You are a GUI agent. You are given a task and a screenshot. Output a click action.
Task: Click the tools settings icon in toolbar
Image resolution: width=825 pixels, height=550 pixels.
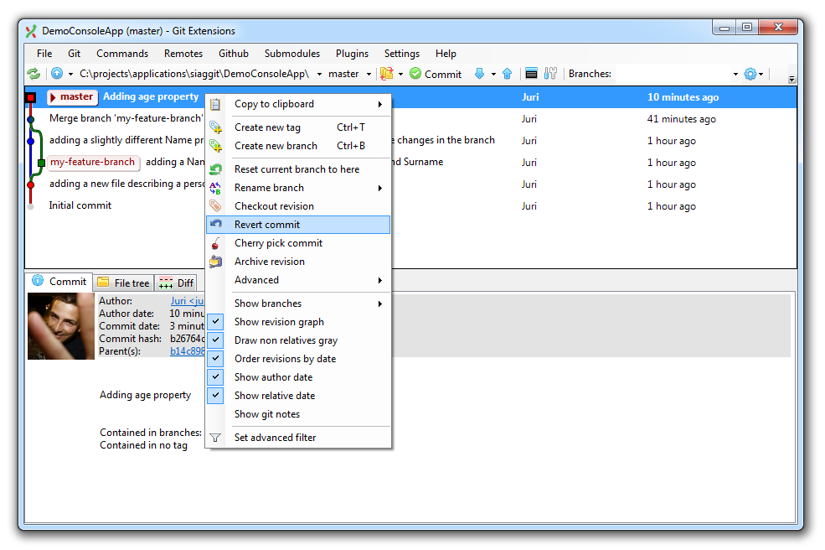550,74
